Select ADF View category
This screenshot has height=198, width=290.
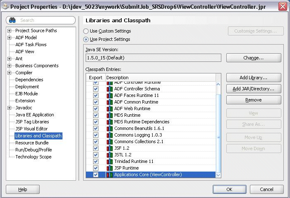(x=25, y=52)
